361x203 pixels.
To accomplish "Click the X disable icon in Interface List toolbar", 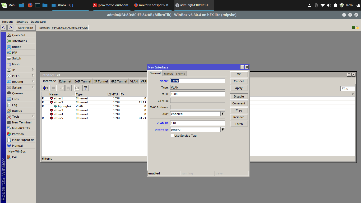I will click(x=68, y=88).
